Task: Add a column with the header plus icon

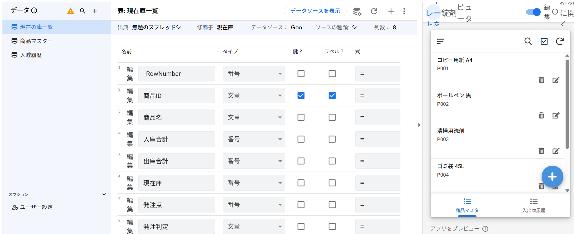Action: [391, 12]
